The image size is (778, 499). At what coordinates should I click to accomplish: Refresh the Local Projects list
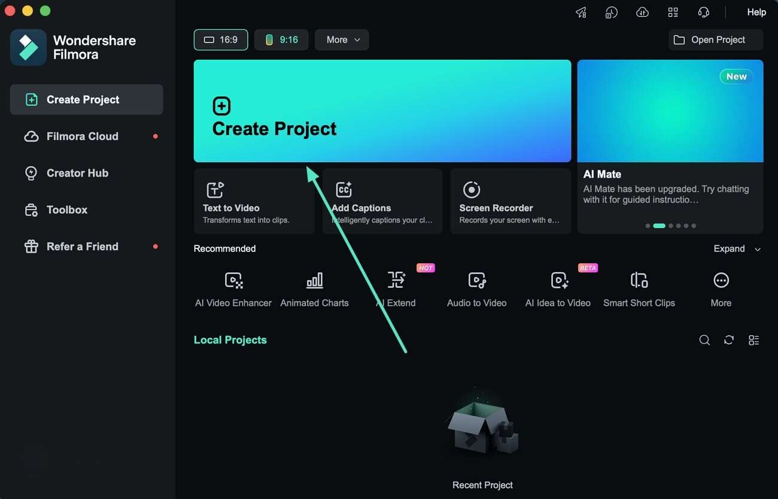pyautogui.click(x=729, y=340)
